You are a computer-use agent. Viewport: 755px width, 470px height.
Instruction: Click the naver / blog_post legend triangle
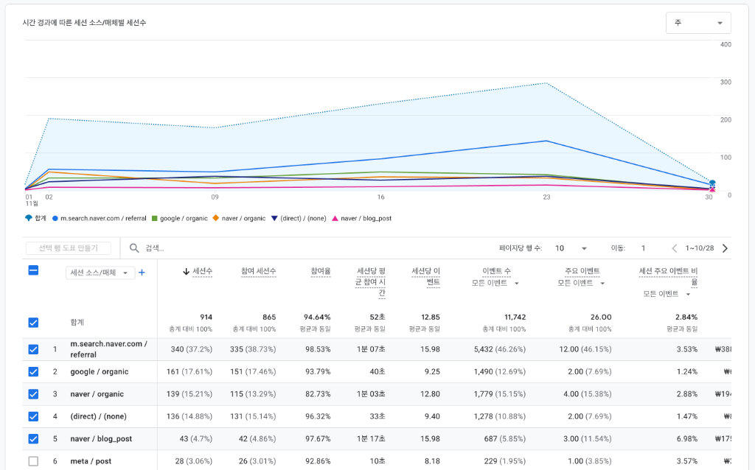[335, 218]
